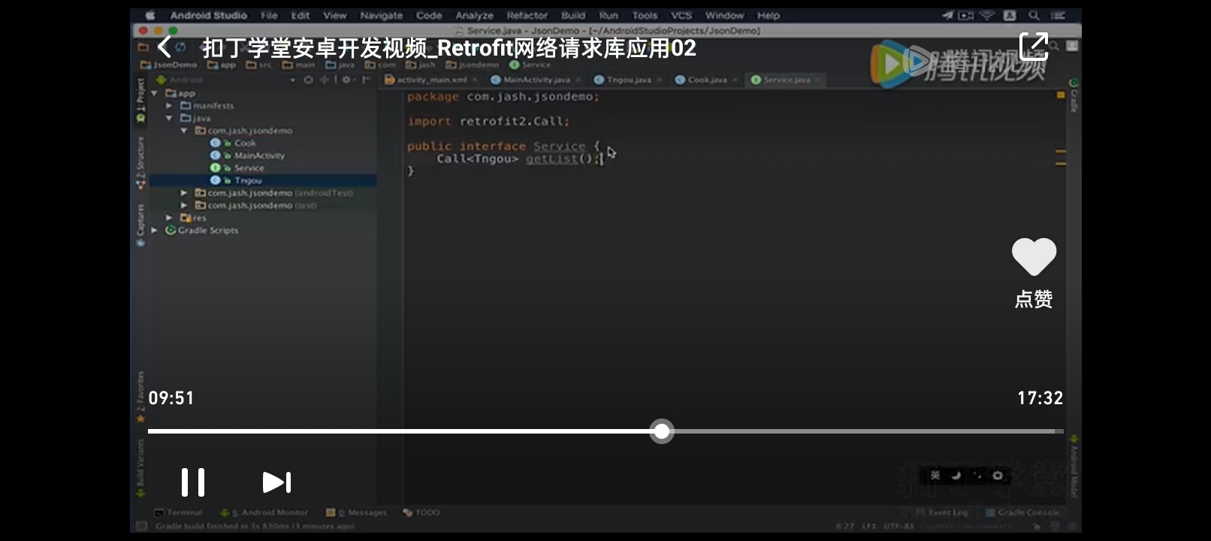Click JsonDemo in the navigation breadcrumb
This screenshot has width=1211, height=541.
tap(168, 65)
